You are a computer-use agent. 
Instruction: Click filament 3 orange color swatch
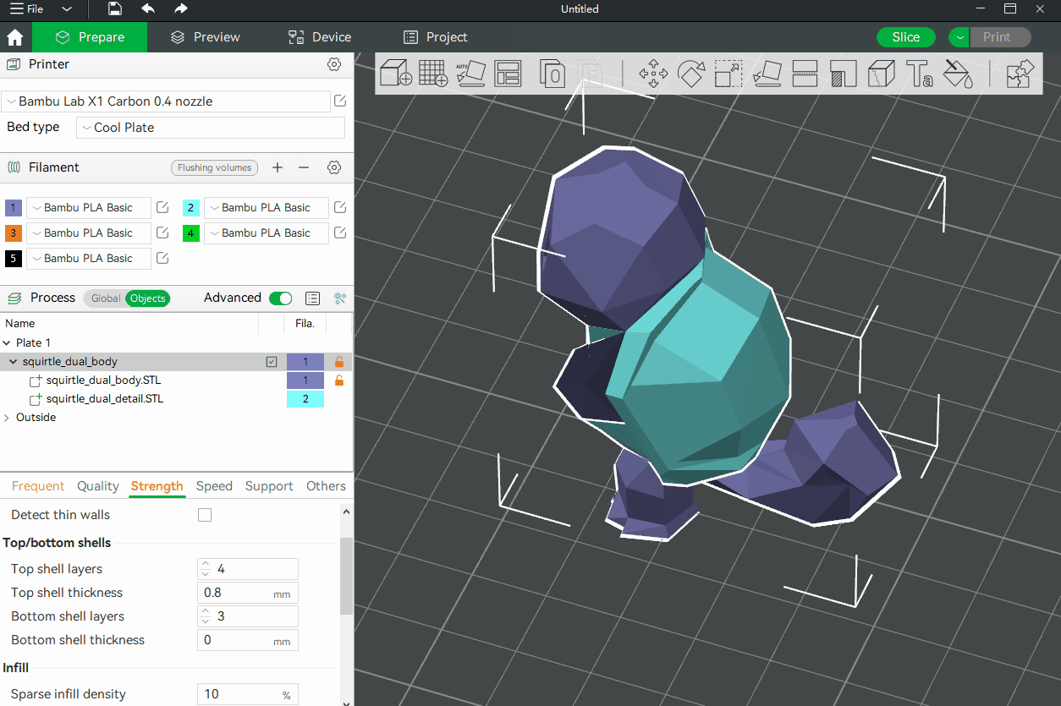tap(14, 233)
